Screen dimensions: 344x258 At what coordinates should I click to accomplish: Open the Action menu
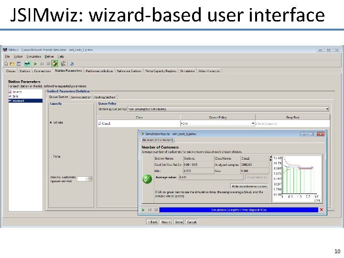(18, 56)
